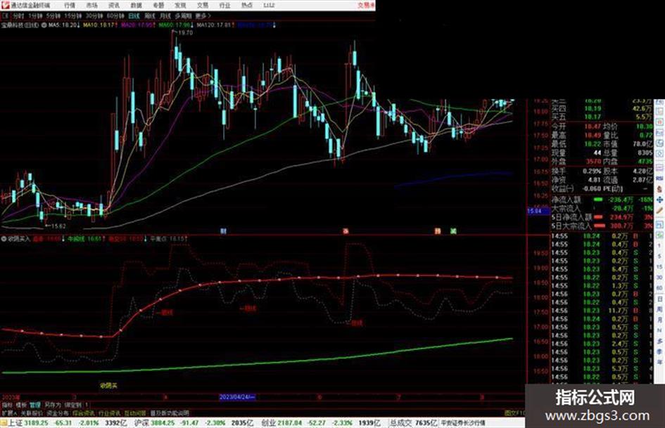
Task: Click the blue 2023/04/24 date label
Action: coord(236,397)
